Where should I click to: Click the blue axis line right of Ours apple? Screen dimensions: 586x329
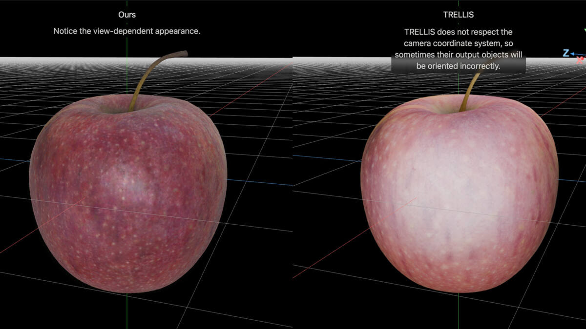(254, 182)
